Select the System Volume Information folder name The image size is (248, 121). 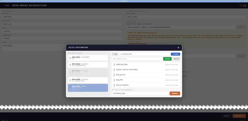pos(127,70)
